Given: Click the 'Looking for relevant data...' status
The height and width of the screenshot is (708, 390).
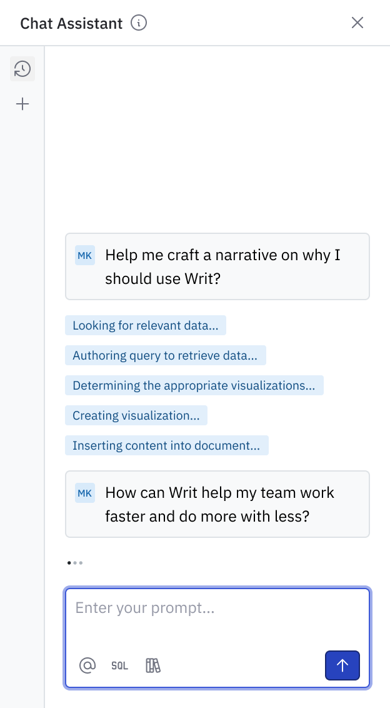Looking at the screenshot, I should (x=146, y=325).
